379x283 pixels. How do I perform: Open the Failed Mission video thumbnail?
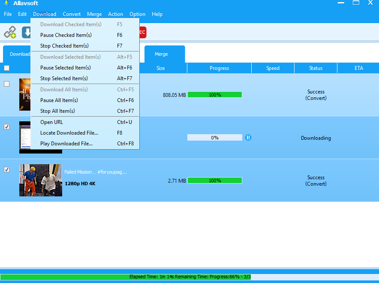[x=41, y=180]
